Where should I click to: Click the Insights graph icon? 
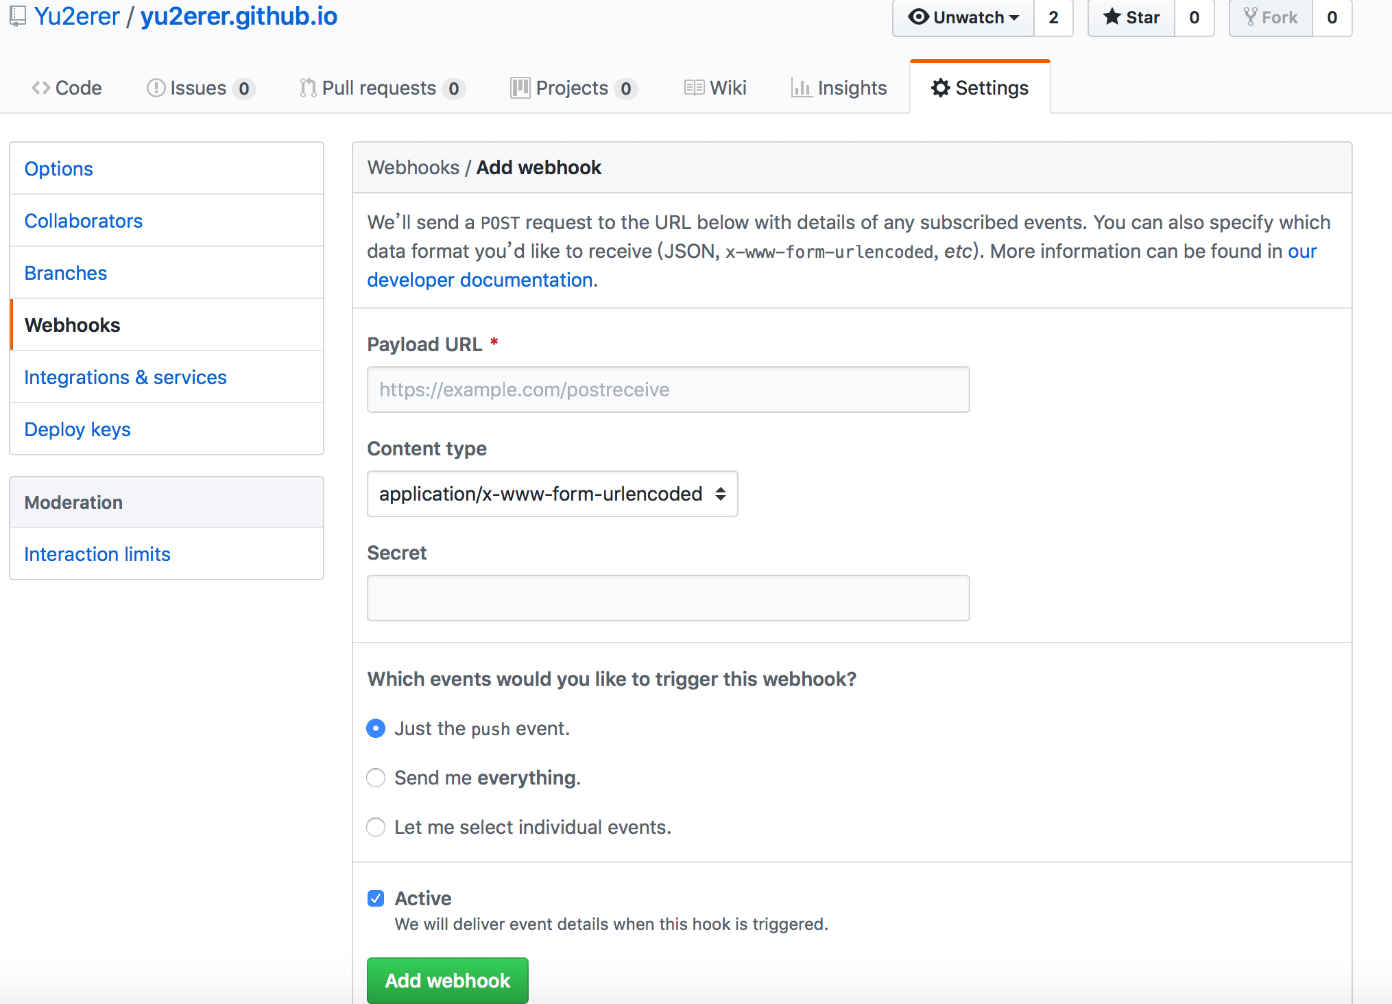pyautogui.click(x=802, y=88)
